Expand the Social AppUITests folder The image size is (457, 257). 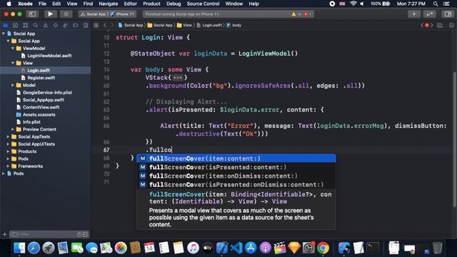(8, 144)
